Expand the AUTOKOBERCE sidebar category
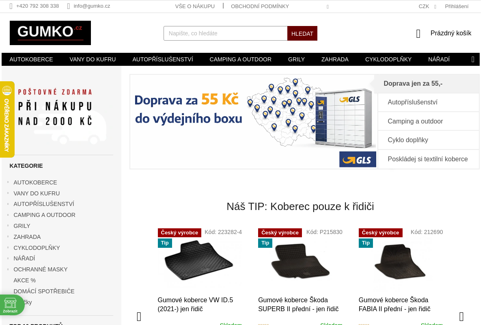The image size is (487, 325). [8, 182]
